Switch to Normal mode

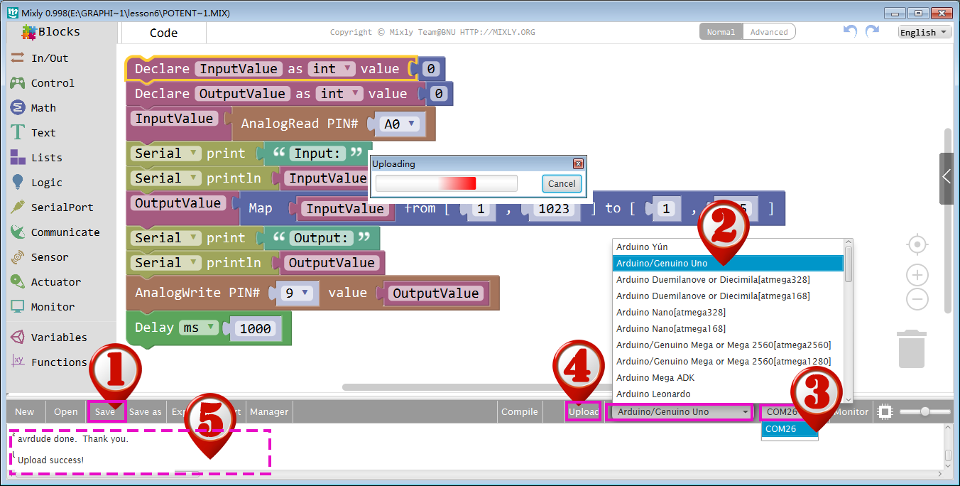[721, 32]
